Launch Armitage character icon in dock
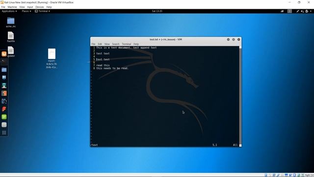Viewport: 314px width, 177px height. pos(4,86)
